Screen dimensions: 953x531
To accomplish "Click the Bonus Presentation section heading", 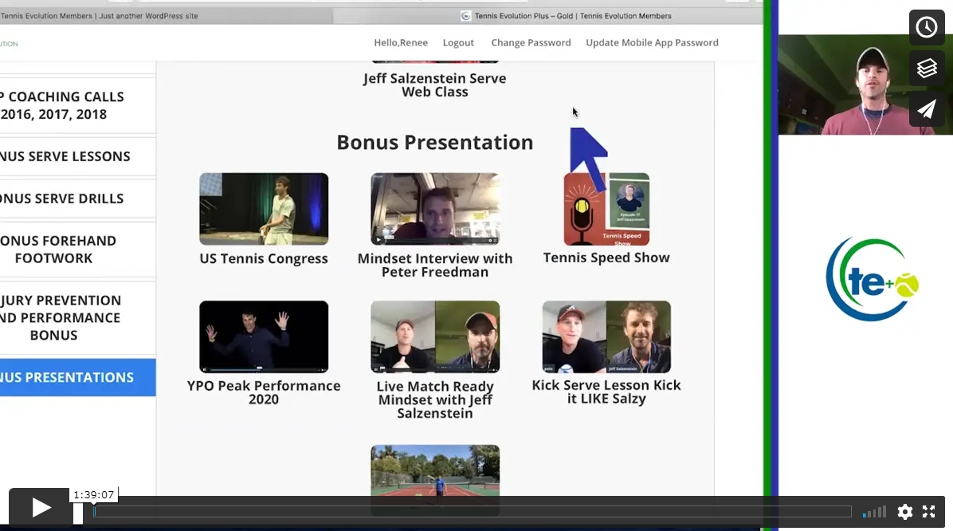I will pos(435,143).
